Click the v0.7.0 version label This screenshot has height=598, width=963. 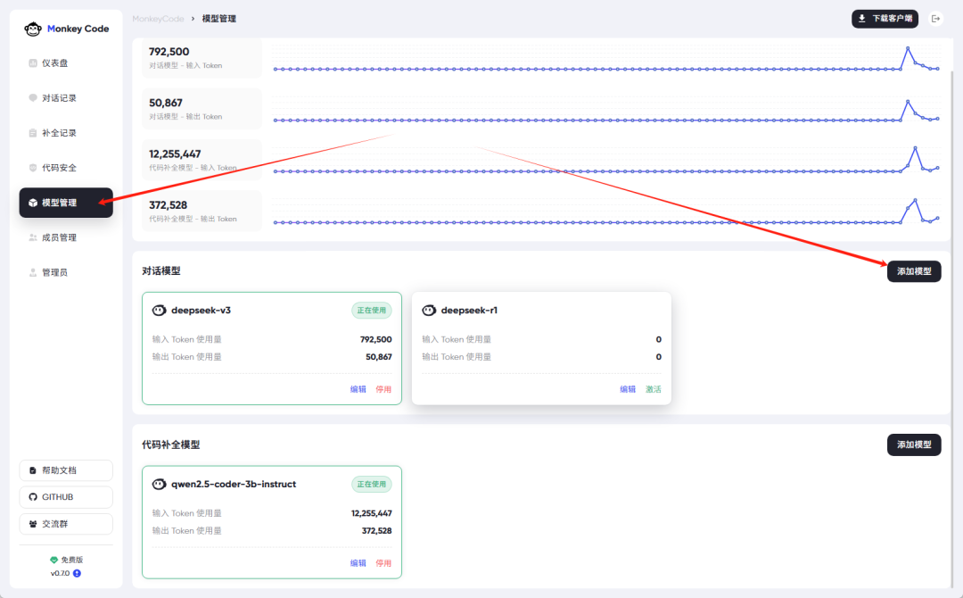61,573
